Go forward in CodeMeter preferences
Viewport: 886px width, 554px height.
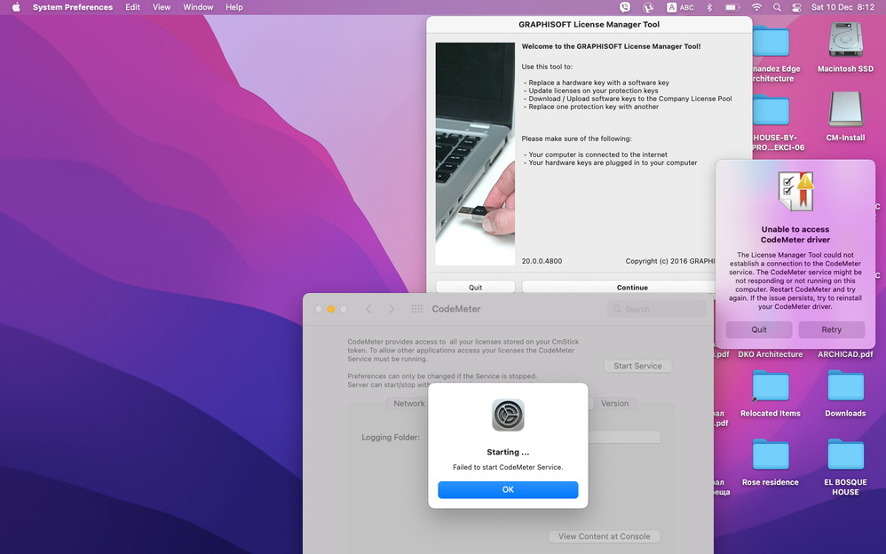coord(392,309)
